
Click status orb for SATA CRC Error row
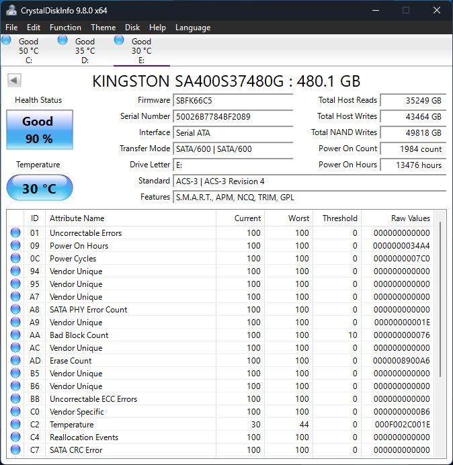click(x=15, y=450)
